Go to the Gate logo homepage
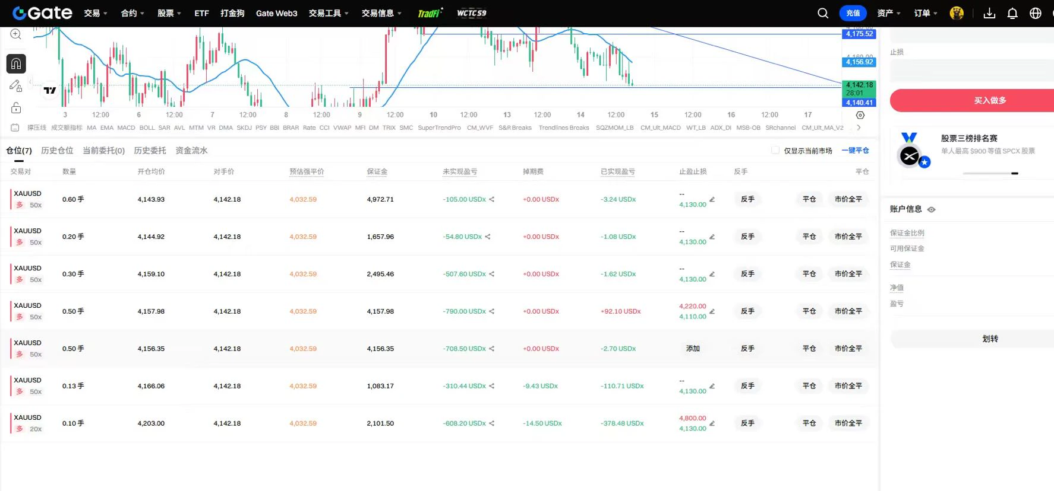Viewport: 1054px width, 491px height. point(42,13)
